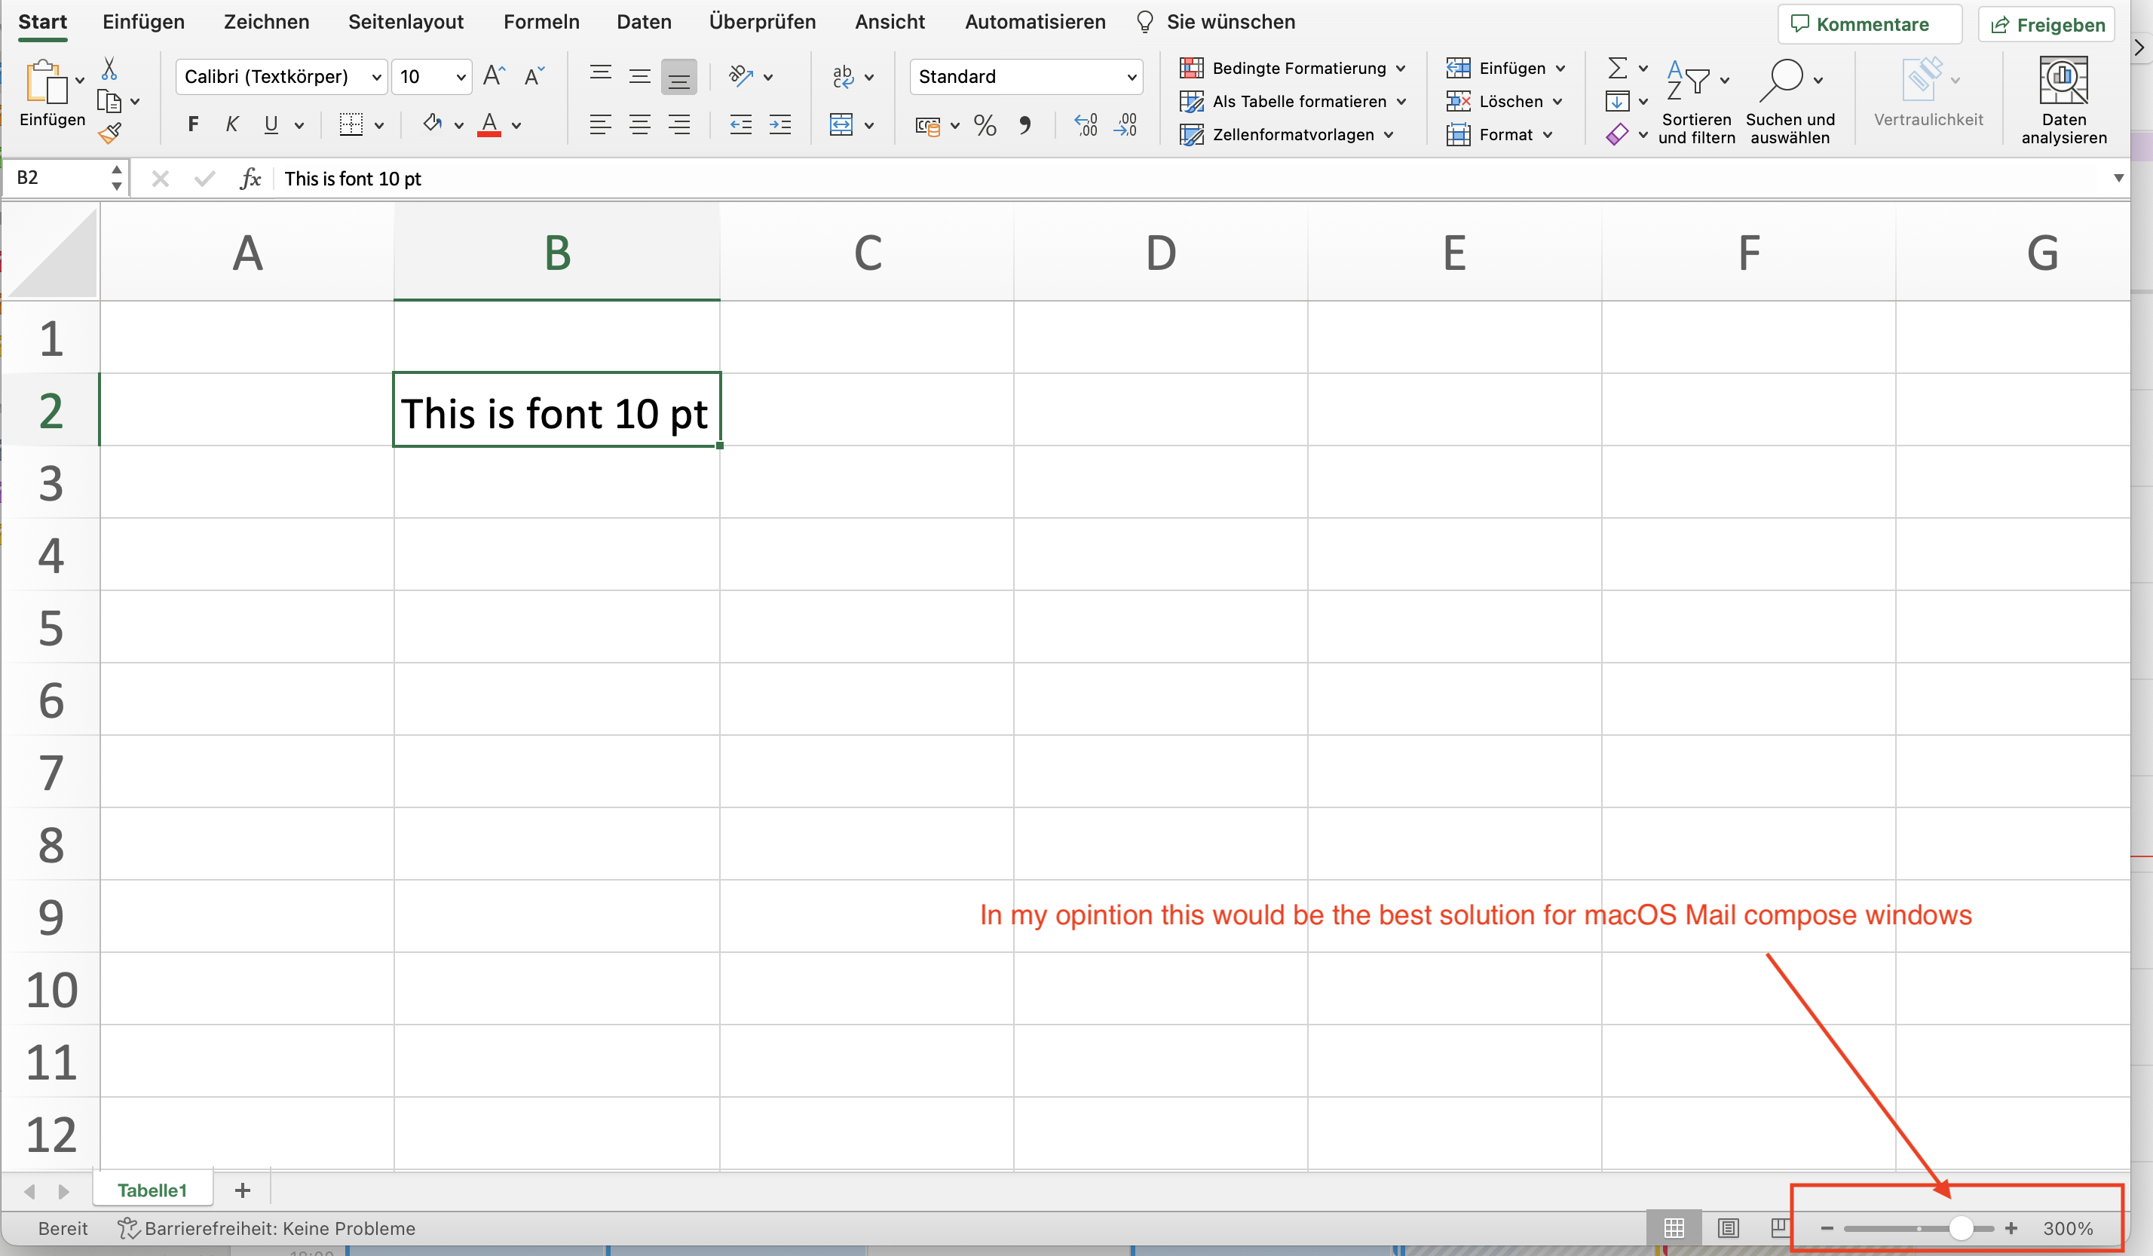Open the Formeln ribbon tab
The width and height of the screenshot is (2153, 1256).
(541, 22)
